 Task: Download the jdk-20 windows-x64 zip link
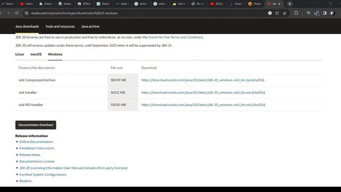(196, 80)
